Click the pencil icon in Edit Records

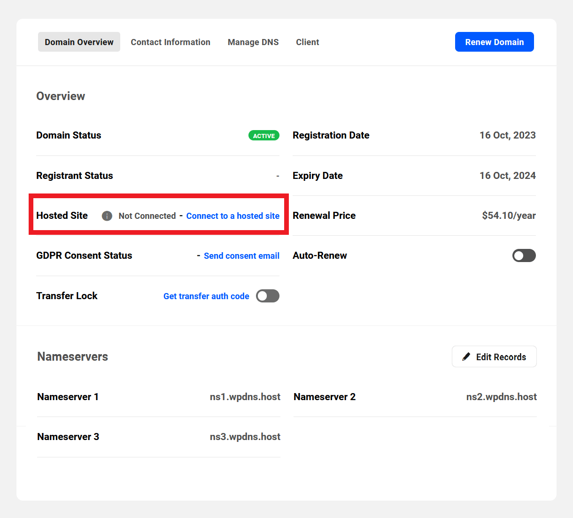466,357
